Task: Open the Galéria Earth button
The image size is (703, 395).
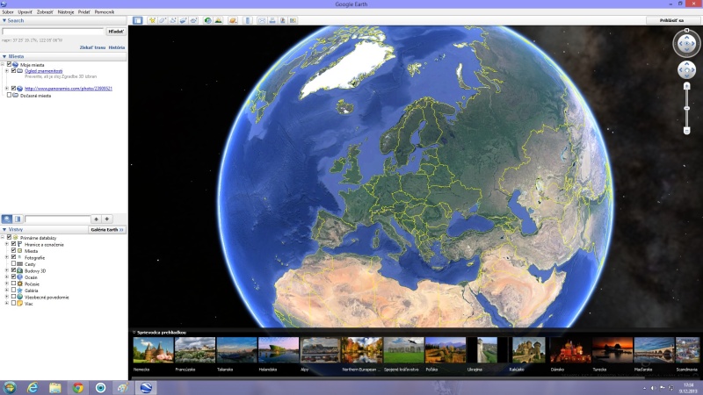Action: click(x=106, y=229)
